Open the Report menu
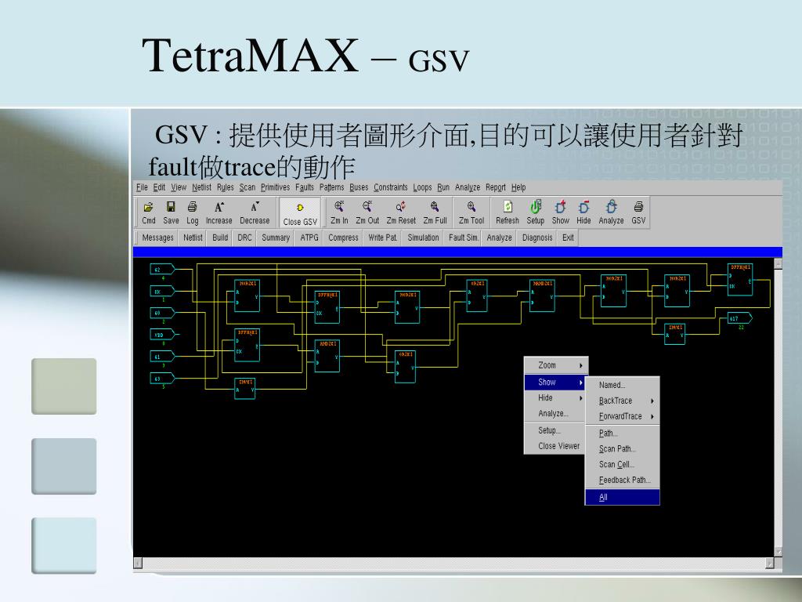Viewport: 802px width, 602px height. [x=496, y=187]
